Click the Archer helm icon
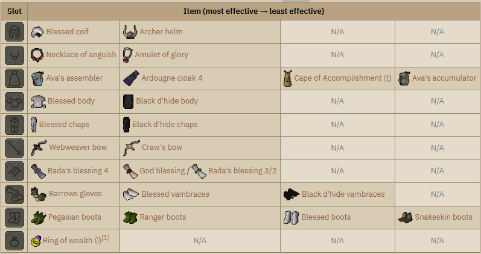Viewport: 481px width, 254px height. pos(130,32)
